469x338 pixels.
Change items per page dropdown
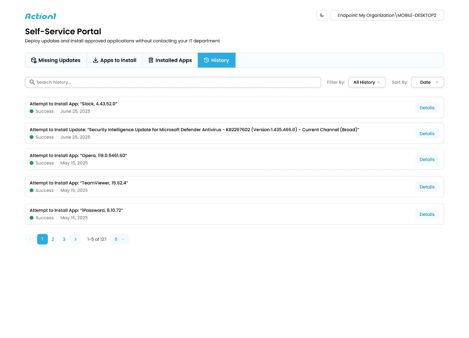(119, 239)
